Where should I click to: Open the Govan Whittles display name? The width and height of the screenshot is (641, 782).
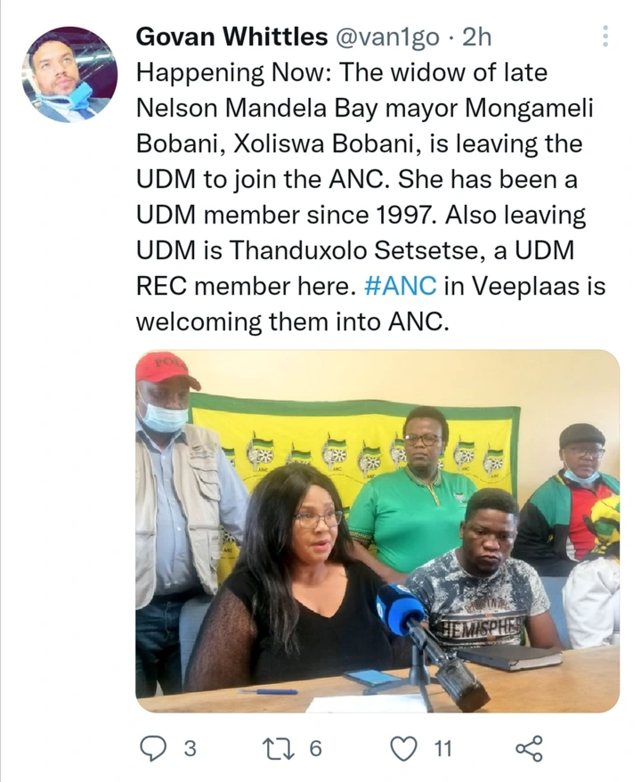231,37
